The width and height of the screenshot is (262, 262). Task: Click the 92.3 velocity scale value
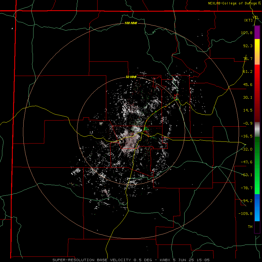[248, 46]
